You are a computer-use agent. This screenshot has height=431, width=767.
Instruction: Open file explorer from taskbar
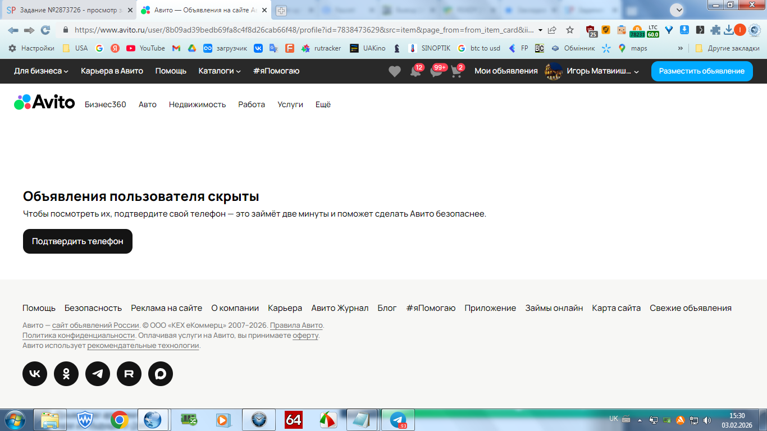point(50,420)
